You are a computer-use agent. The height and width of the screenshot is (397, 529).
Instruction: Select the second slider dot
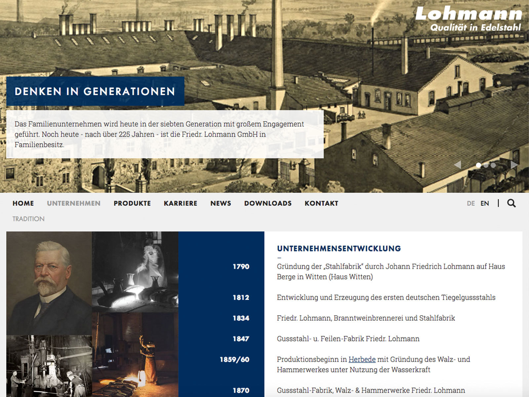click(x=486, y=165)
